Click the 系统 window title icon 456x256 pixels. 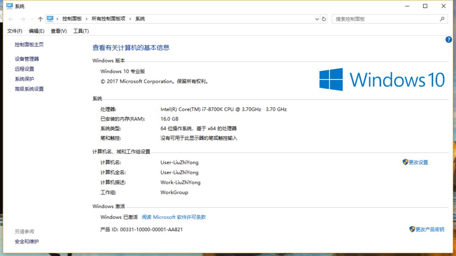tap(10, 6)
